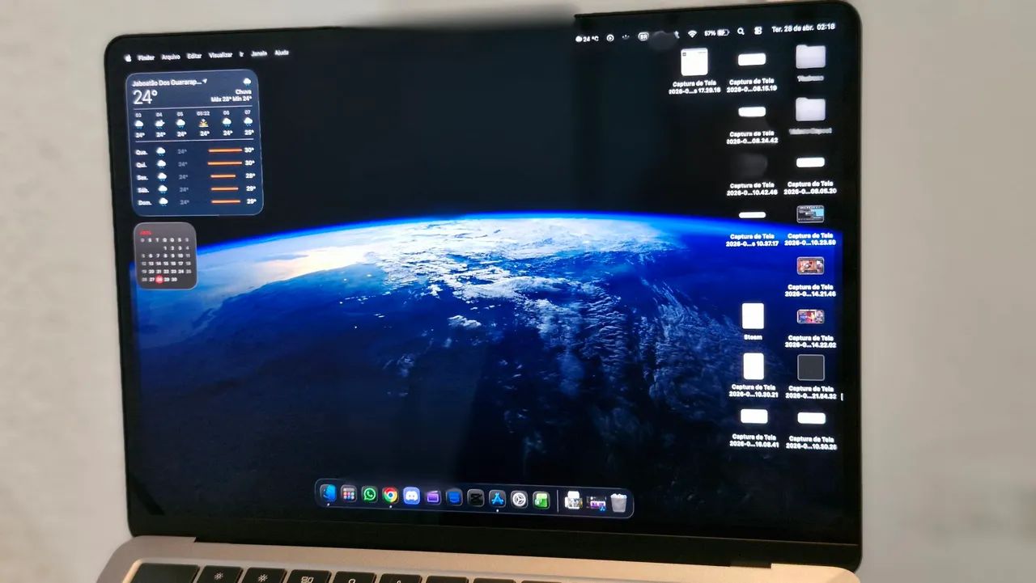Launch WhatsApp from the Dock
Image resolution: width=1036 pixels, height=583 pixels.
tap(370, 494)
